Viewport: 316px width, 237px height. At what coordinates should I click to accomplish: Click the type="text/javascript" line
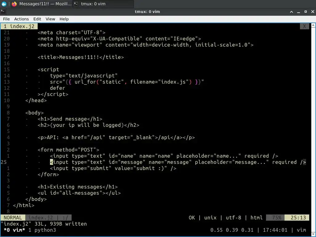(84, 76)
